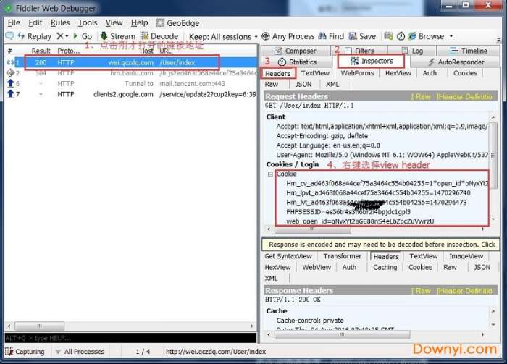The width and height of the screenshot is (507, 364).
Task: Click the Find binoculars icon
Action: pos(322,36)
